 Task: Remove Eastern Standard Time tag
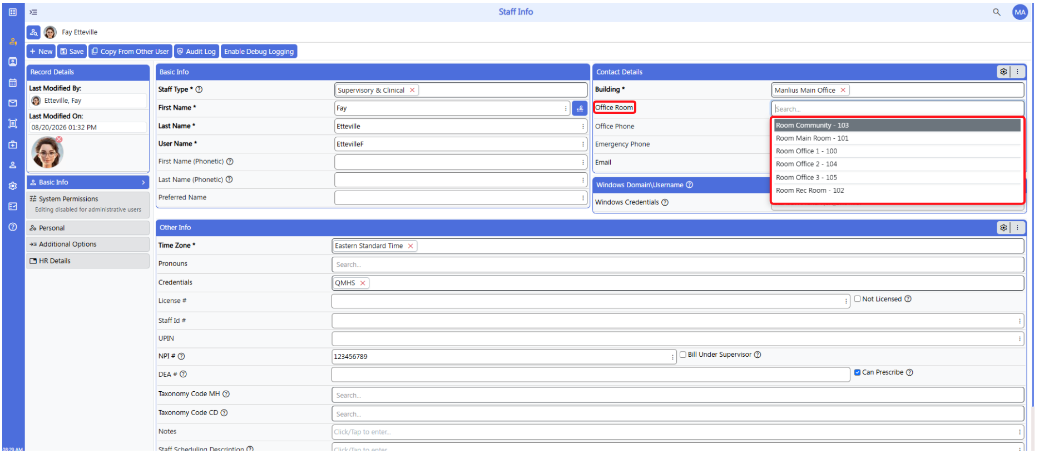point(410,246)
